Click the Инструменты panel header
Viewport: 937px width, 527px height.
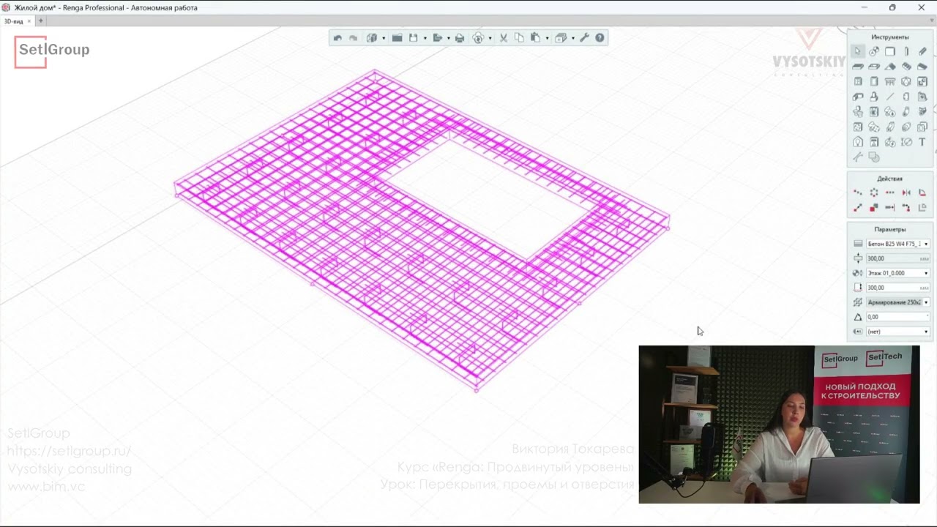(x=890, y=37)
